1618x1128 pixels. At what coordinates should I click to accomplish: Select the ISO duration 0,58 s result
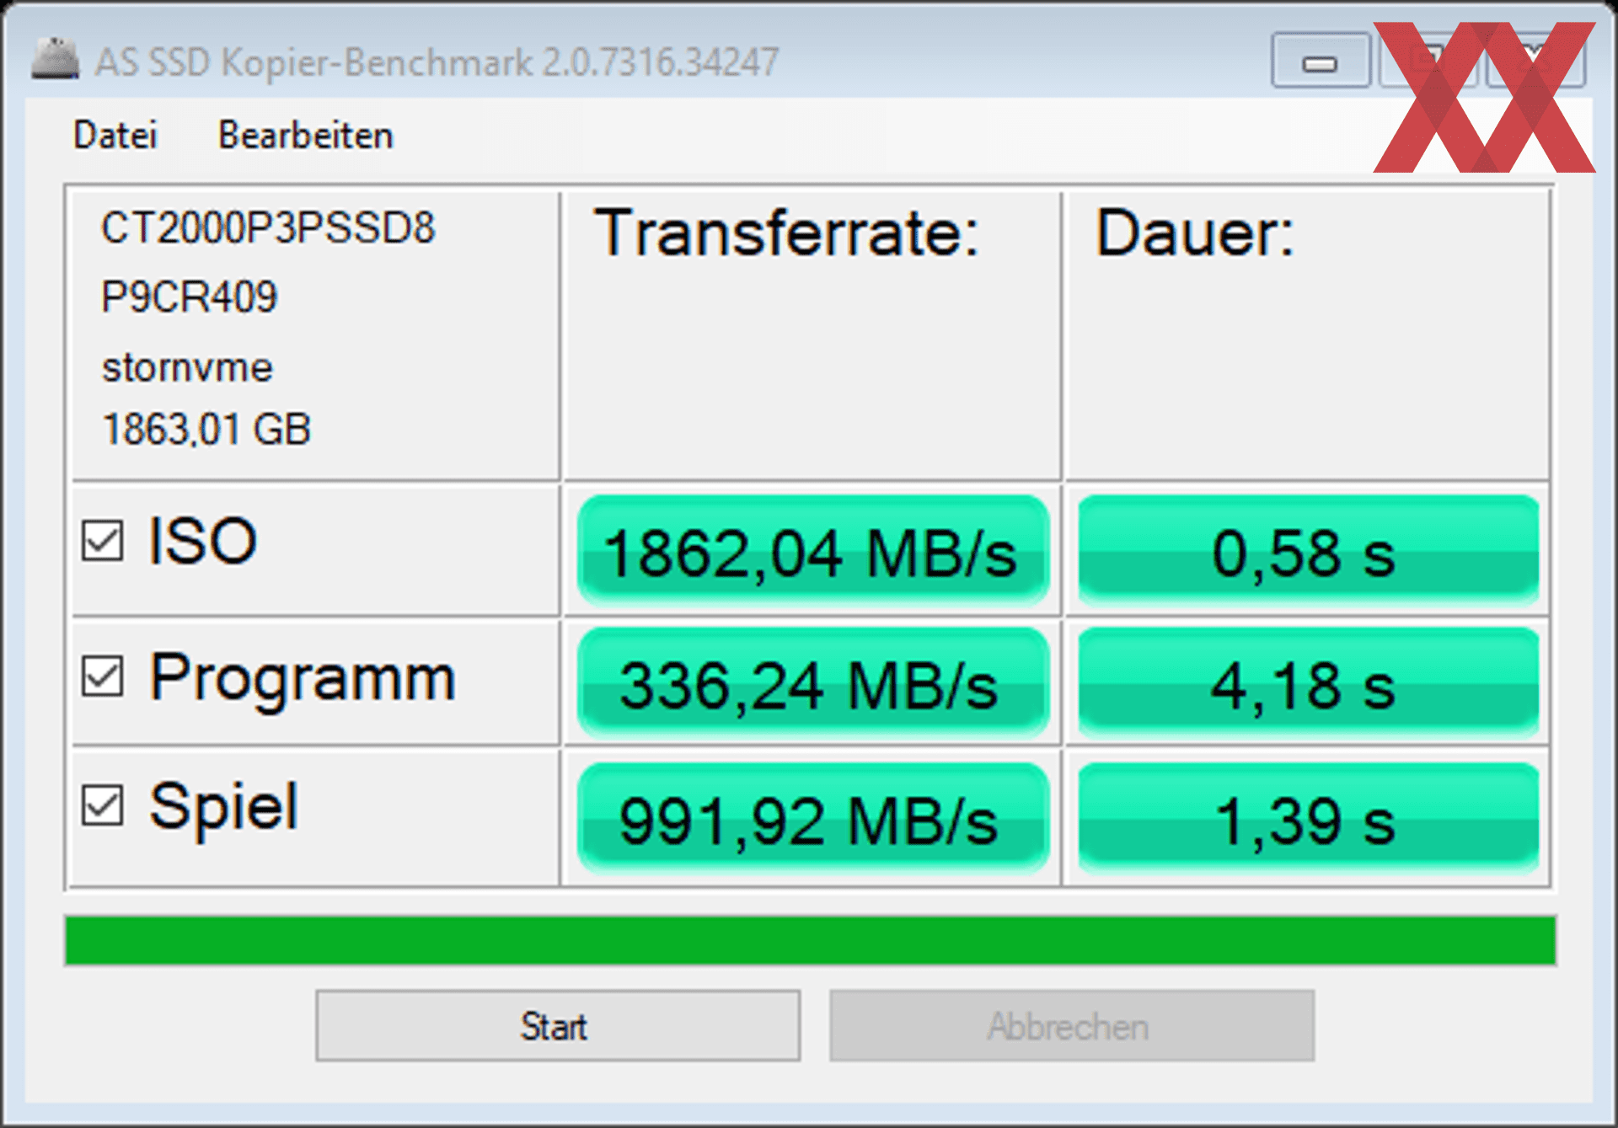tap(1309, 551)
